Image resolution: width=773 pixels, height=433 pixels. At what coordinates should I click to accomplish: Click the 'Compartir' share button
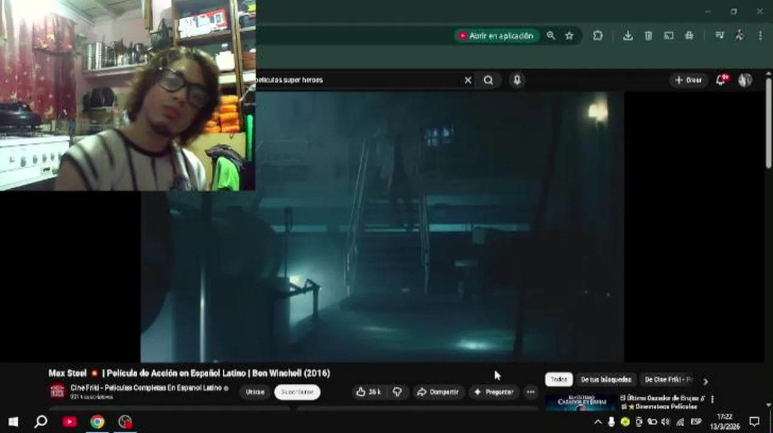[438, 392]
